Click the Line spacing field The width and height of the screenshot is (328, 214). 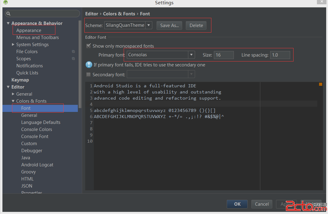pos(280,55)
